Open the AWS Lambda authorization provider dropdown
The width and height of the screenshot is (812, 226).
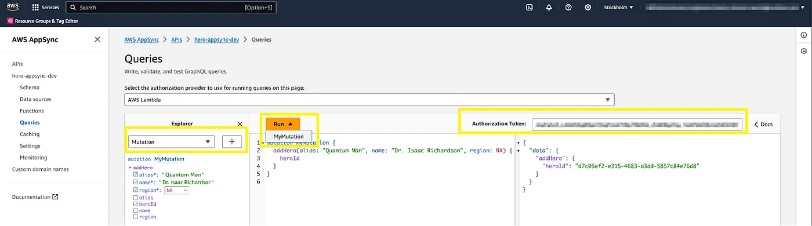coord(369,100)
